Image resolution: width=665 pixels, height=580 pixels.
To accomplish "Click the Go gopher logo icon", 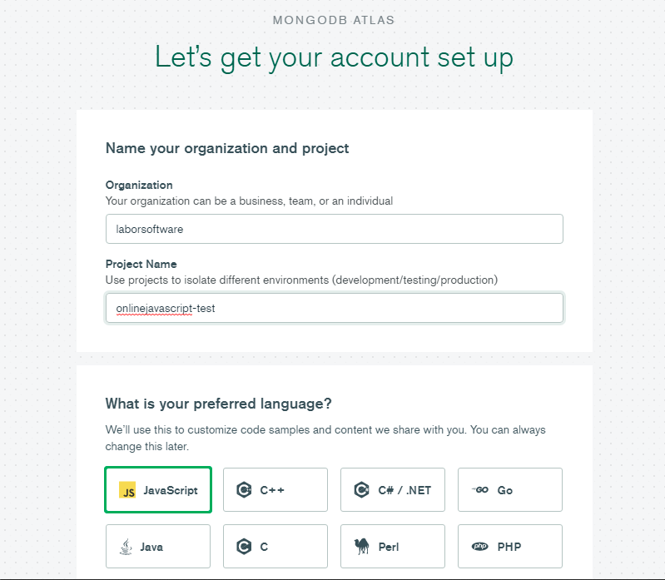I will (x=480, y=489).
